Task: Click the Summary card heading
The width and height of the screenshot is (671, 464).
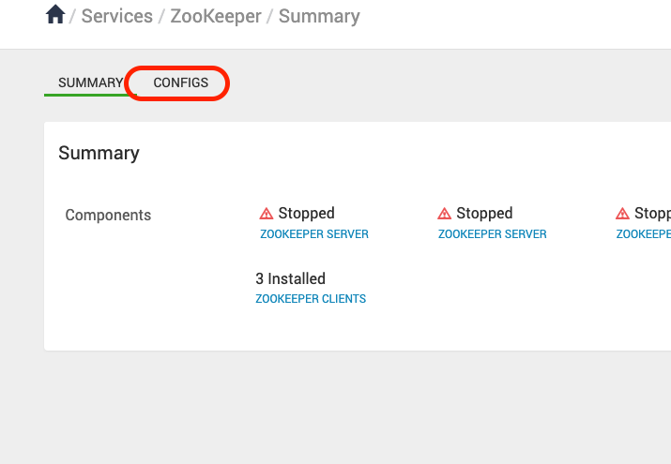Action: click(x=99, y=154)
